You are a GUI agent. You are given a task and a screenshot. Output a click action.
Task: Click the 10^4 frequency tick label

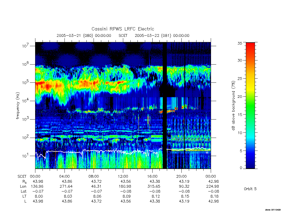(x=26, y=101)
